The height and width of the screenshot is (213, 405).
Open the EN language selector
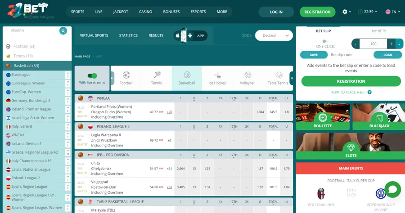coord(392,12)
